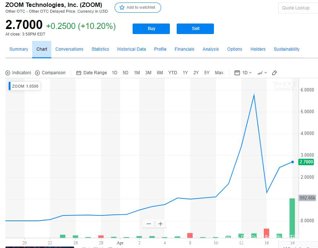Set chart range to 2Y

(196, 73)
